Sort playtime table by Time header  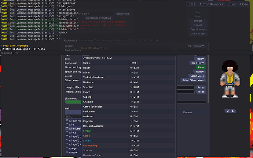coord(152,63)
